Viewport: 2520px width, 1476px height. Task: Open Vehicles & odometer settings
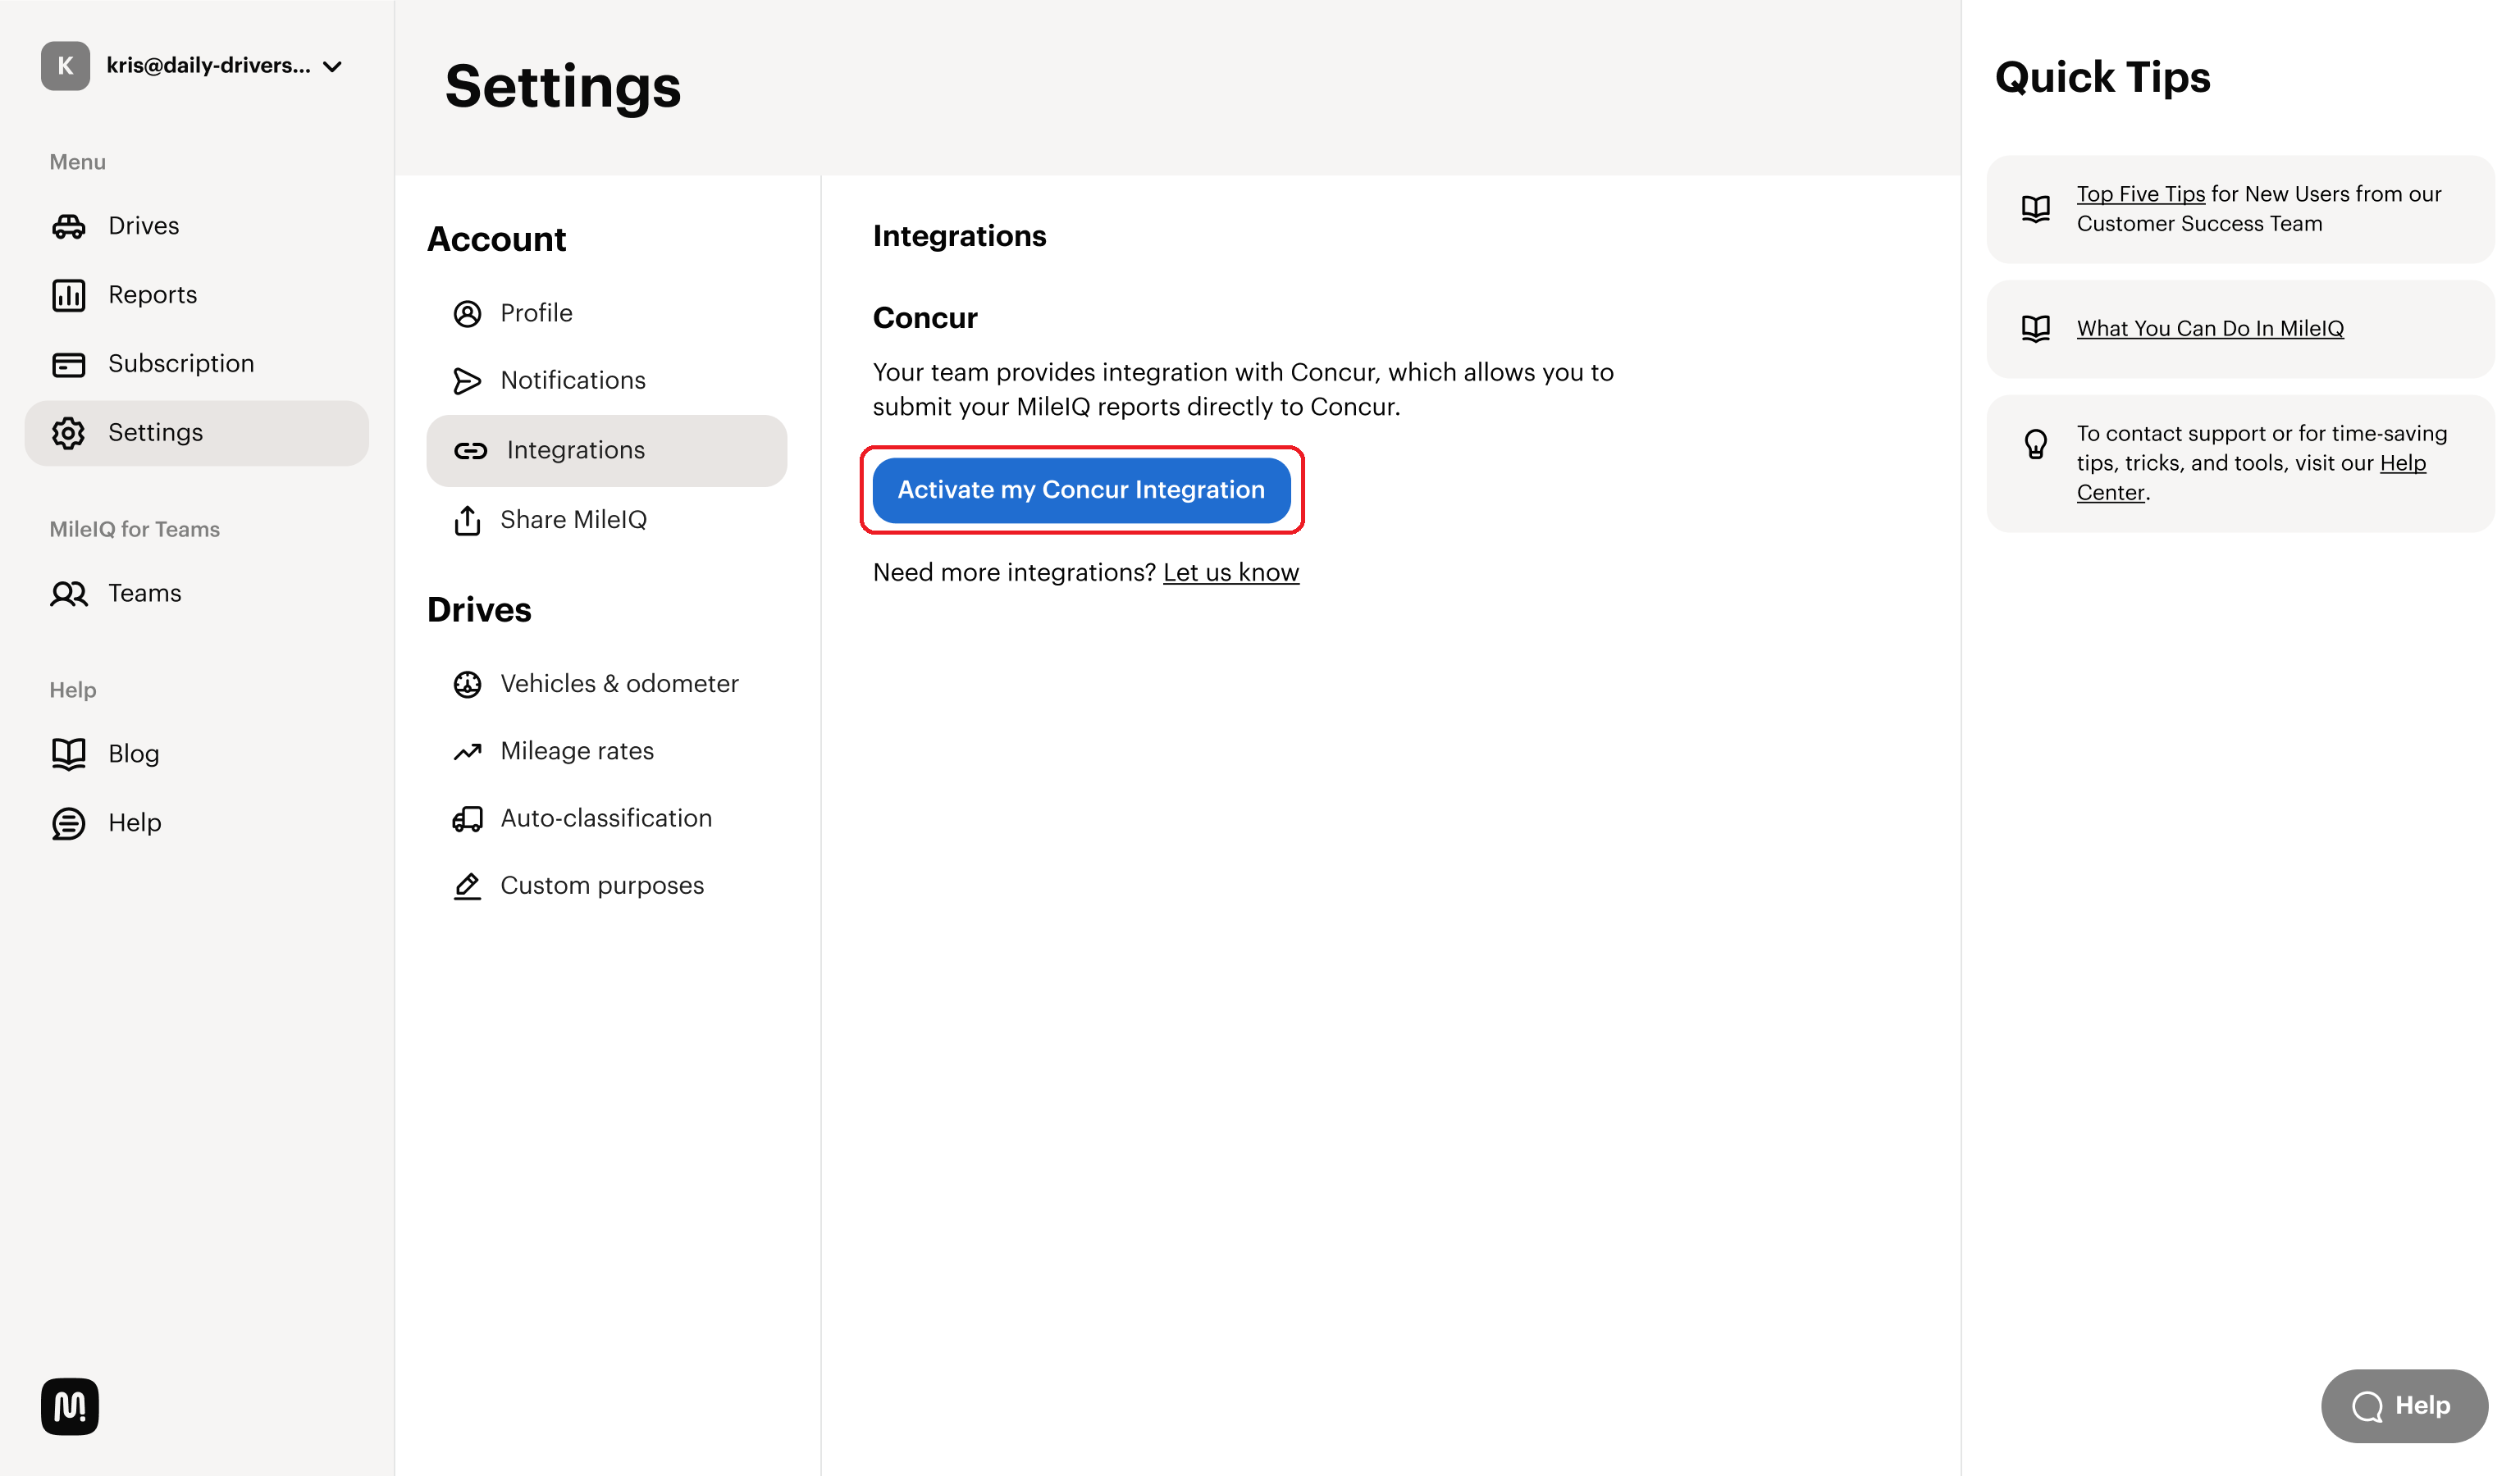[606, 684]
